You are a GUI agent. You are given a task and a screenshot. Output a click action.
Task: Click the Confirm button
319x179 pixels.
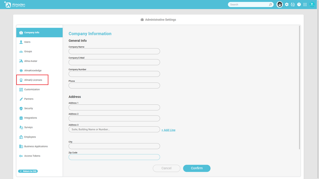tap(197, 168)
